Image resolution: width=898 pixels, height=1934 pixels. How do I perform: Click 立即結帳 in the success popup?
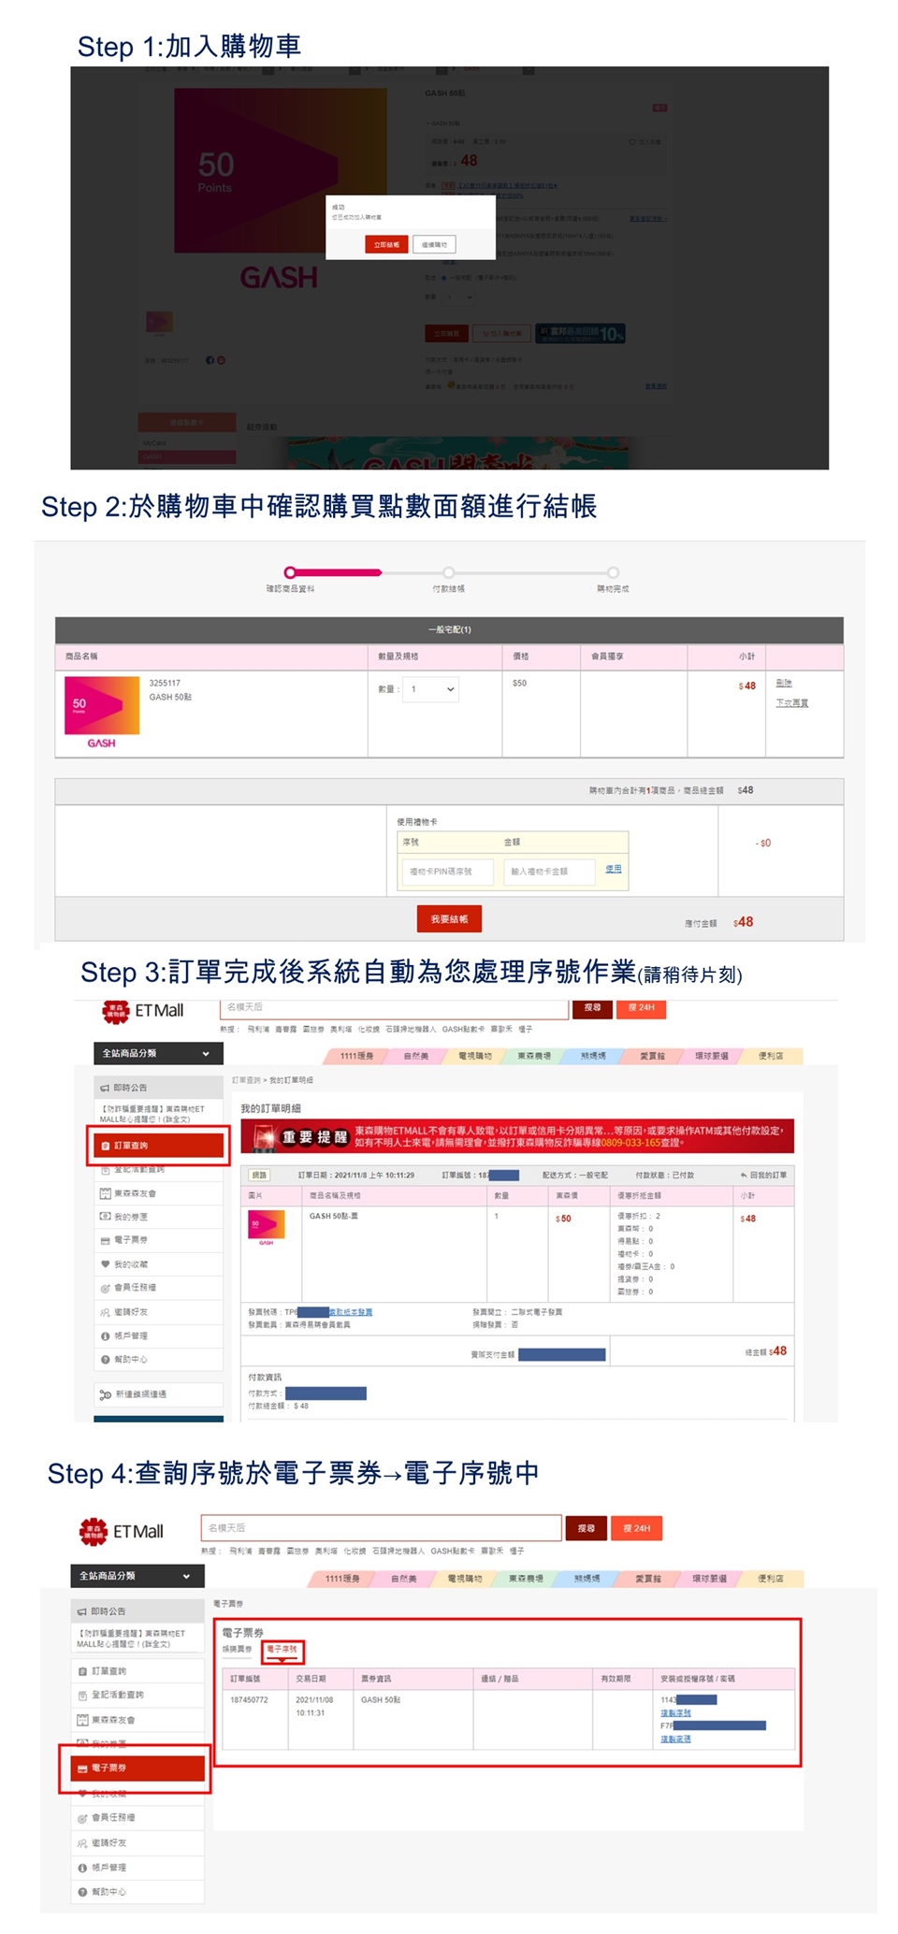[x=385, y=244]
